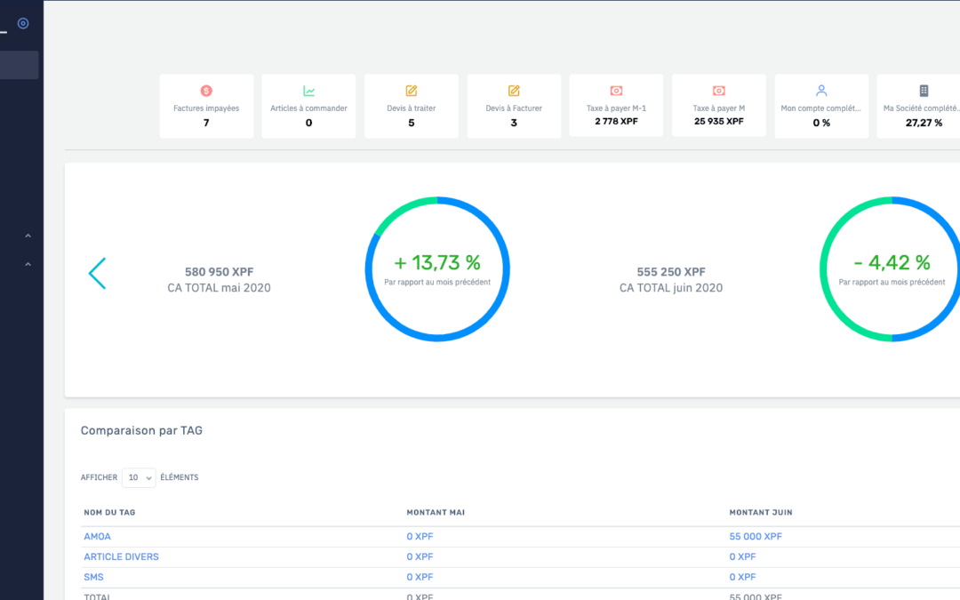Viewport: 960px width, 600px height.
Task: Collapse the first sidebar chevron section
Action: [28, 236]
